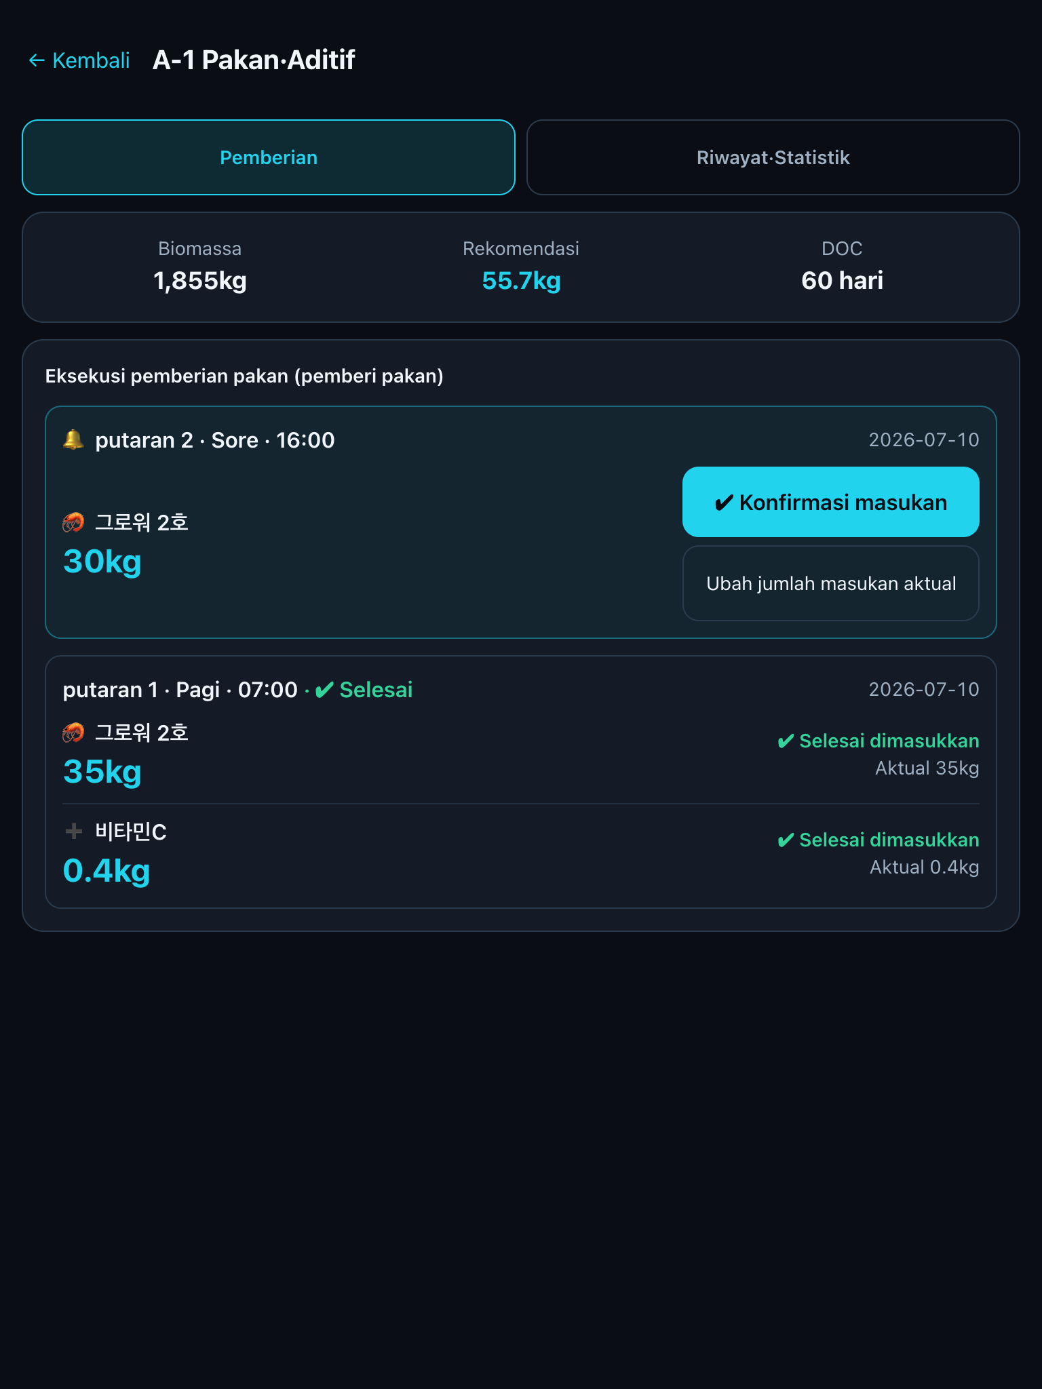This screenshot has width=1042, height=1389.
Task: Click green checkmark next to Selesai status
Action: point(324,690)
